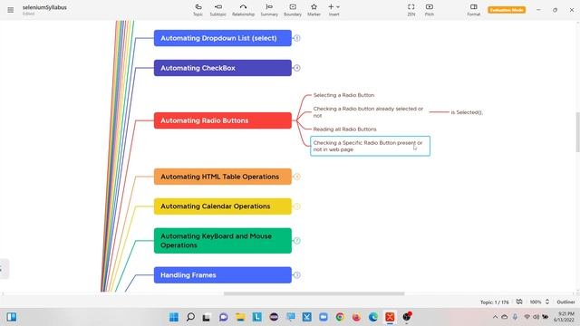580x326 pixels.
Task: Add a Boundary around topics
Action: click(293, 10)
